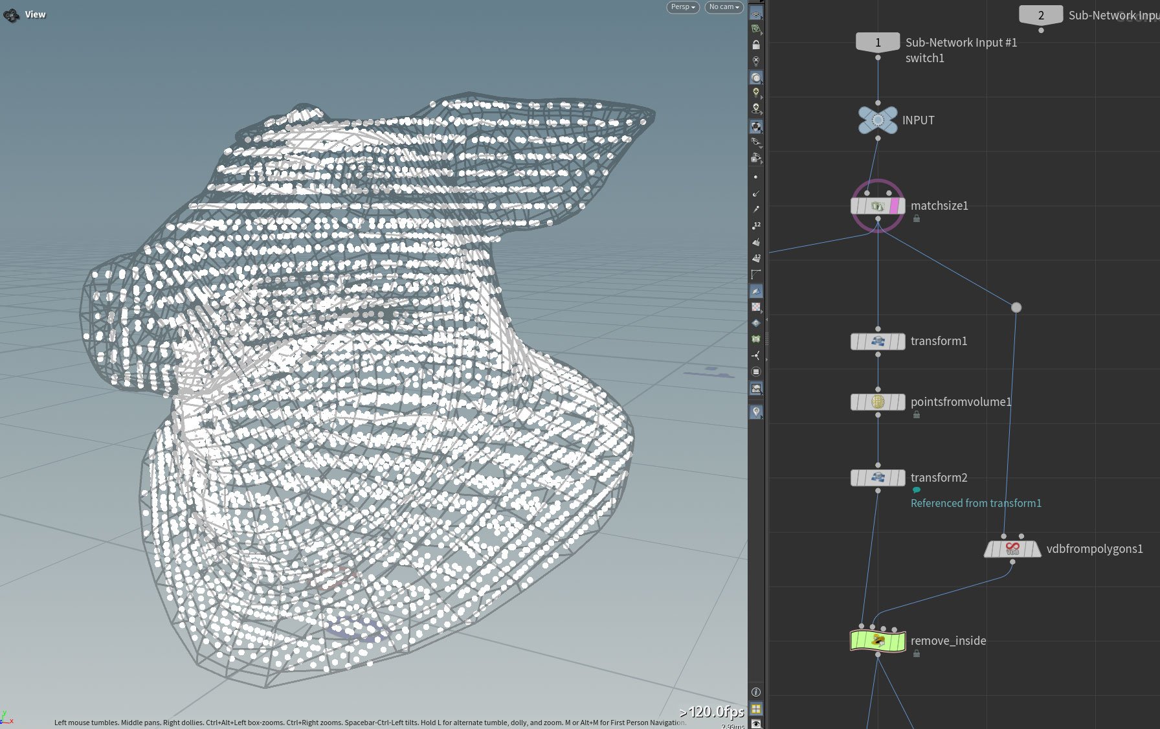Image resolution: width=1160 pixels, height=729 pixels.
Task: Click the lock badge under remove_inside
Action: pos(917,654)
